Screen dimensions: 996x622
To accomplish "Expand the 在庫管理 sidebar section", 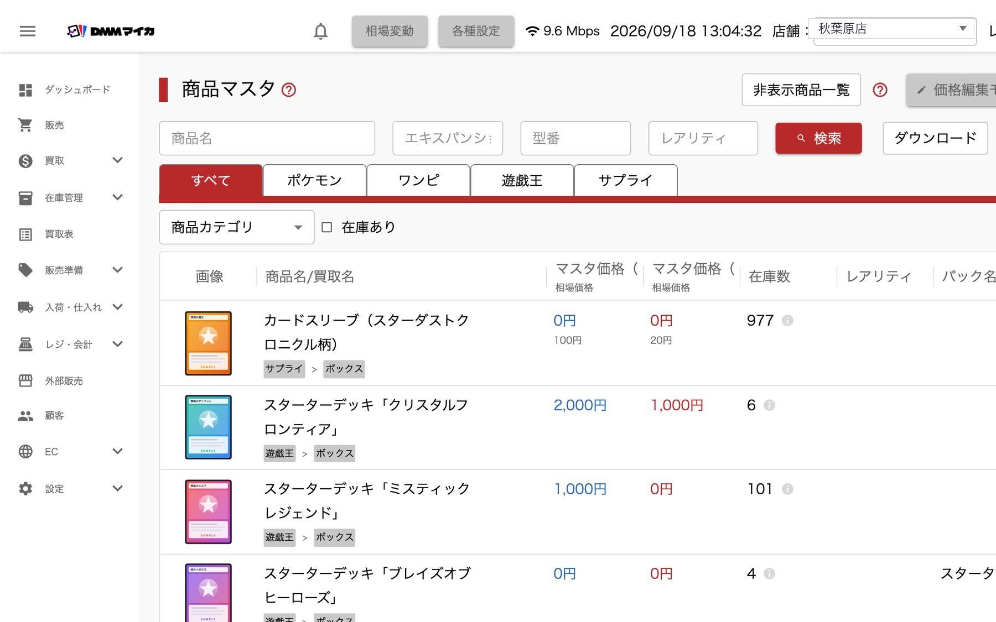I will (117, 197).
